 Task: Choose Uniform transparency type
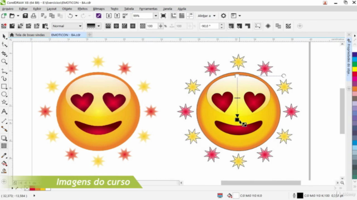tap(12, 26)
